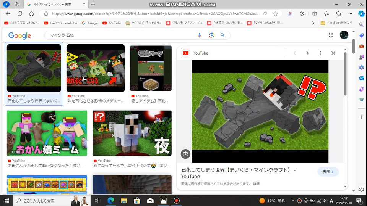Open 石化してしまう世界 preview title link
This screenshot has height=206, width=367.
[238, 173]
